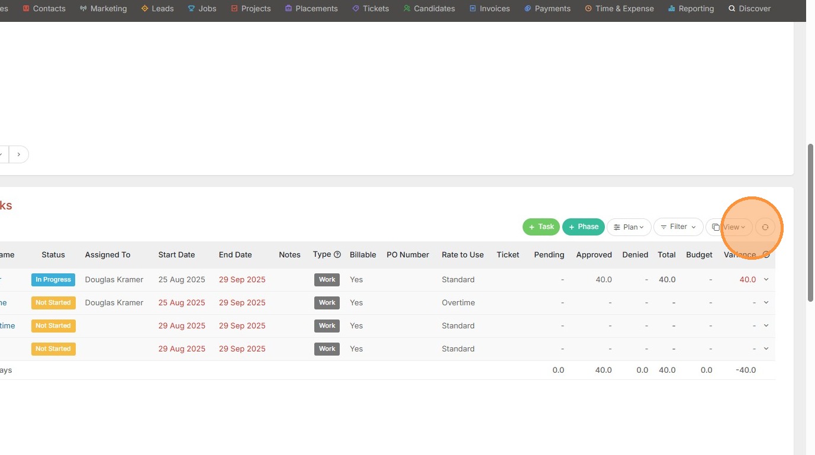Screen dimensions: 815x455
Task: Click the Reporting bar chart icon
Action: tap(672, 9)
